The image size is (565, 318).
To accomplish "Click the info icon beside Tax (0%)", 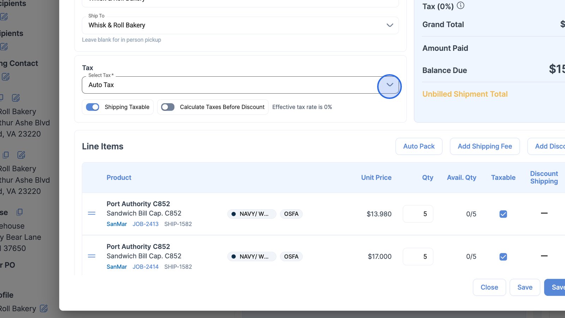I will [x=460, y=6].
